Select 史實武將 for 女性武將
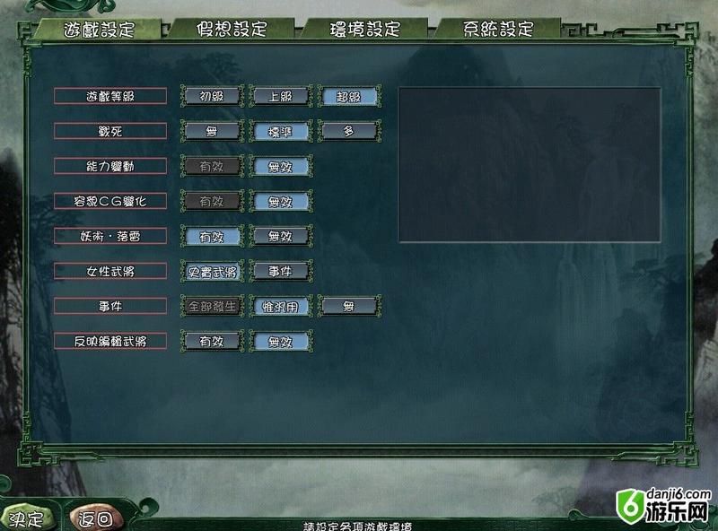Image resolution: width=718 pixels, height=531 pixels. pos(212,272)
